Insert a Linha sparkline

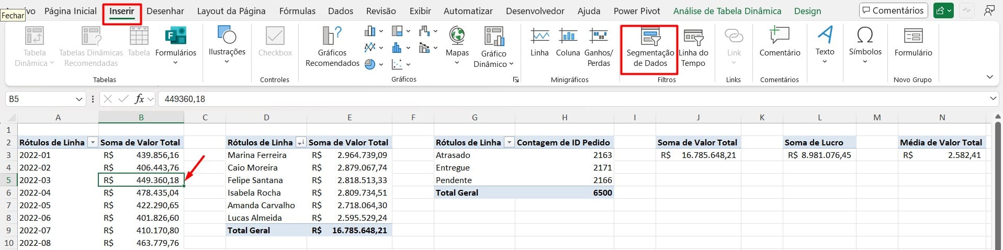(x=539, y=37)
